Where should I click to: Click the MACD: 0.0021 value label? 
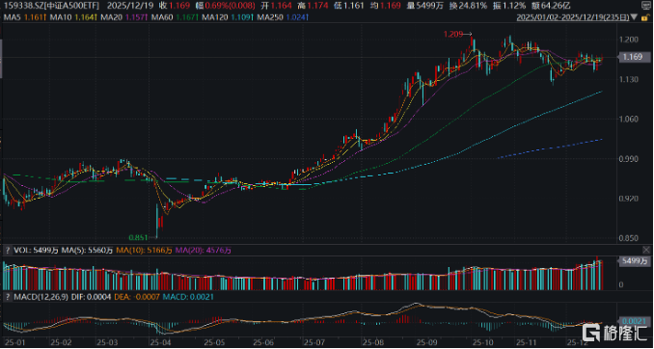pyautogui.click(x=189, y=297)
